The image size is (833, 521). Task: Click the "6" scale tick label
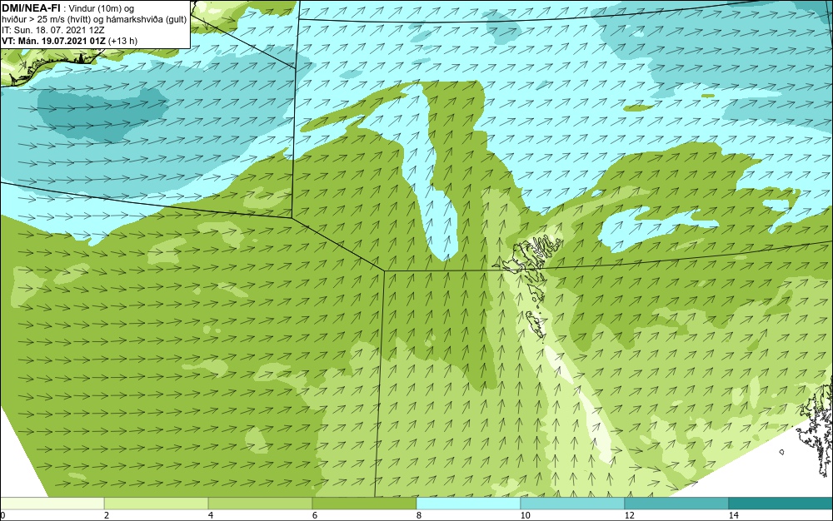click(x=315, y=515)
